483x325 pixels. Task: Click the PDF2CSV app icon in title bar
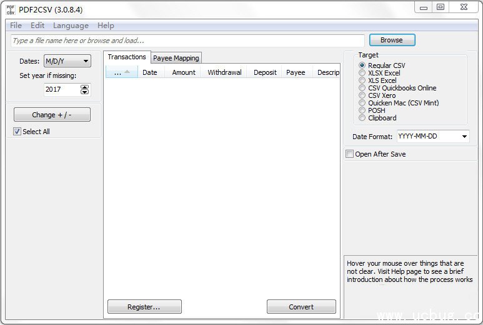(11, 9)
